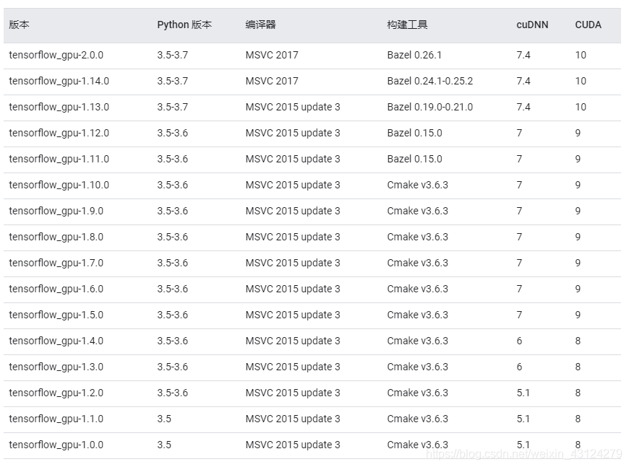Click Python 3.5-3.6 in tensorflow_gpu-1.6.0 row
The height and width of the screenshot is (467, 629).
[x=173, y=289]
